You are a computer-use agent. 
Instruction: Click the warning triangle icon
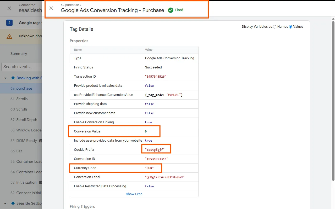point(9,36)
